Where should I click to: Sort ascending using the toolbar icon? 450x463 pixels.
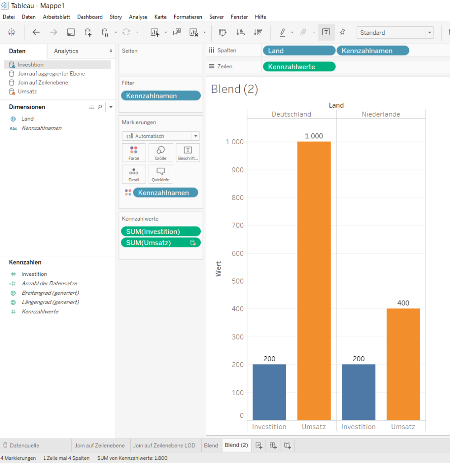240,32
